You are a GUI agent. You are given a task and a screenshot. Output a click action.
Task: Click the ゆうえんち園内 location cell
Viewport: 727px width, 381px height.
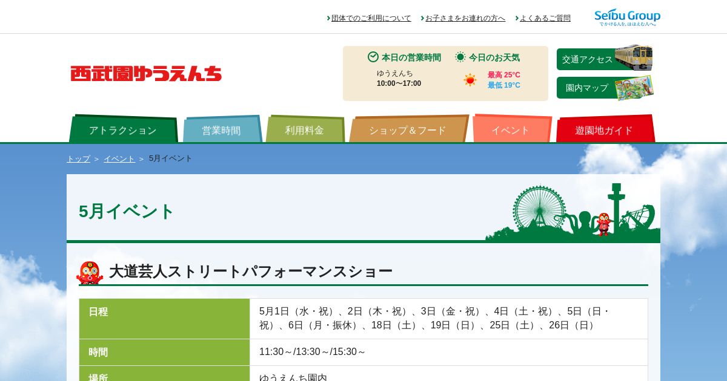point(449,374)
